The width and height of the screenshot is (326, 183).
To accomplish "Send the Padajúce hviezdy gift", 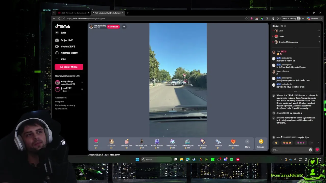I will click(x=172, y=144).
